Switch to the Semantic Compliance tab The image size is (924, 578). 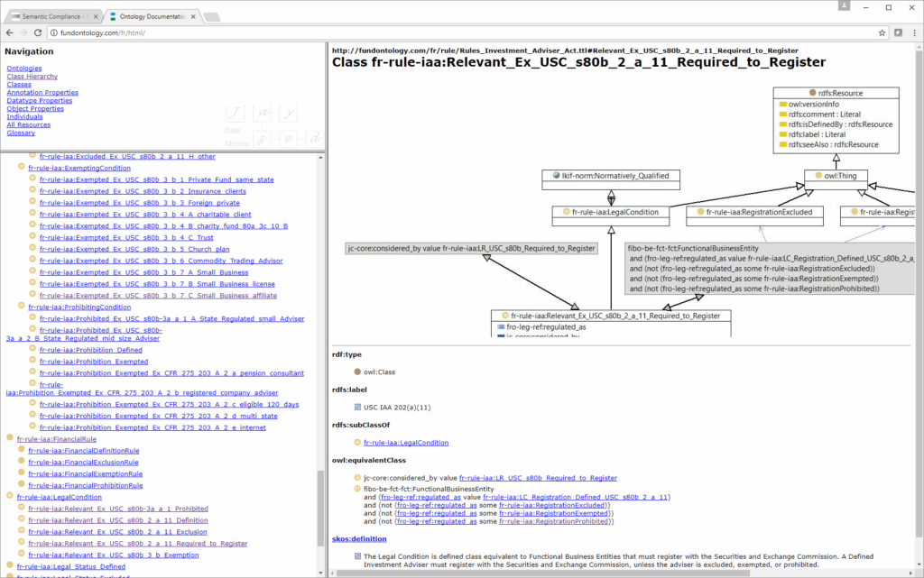pos(53,16)
